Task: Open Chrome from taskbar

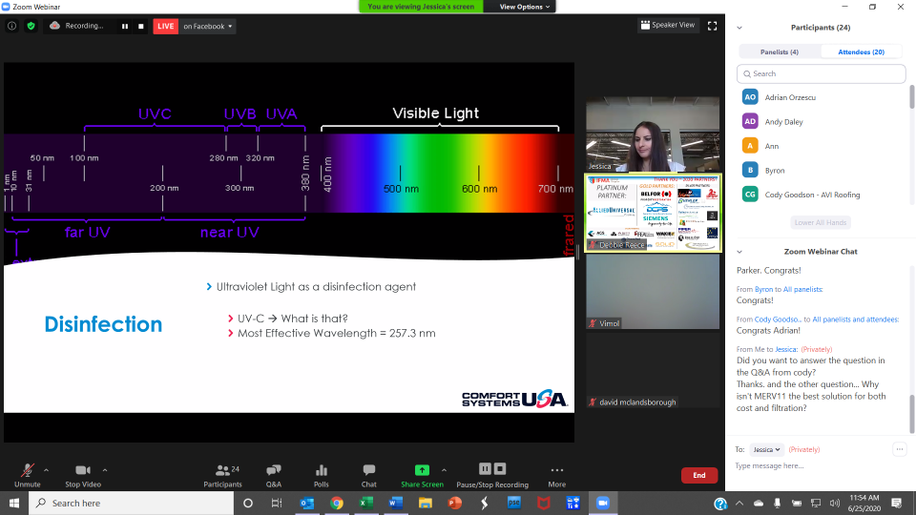Action: click(337, 503)
